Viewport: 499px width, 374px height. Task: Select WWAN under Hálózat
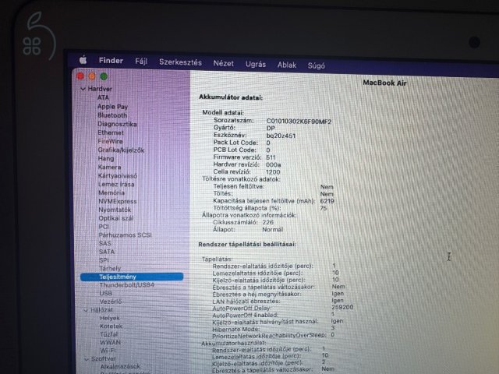[x=110, y=343]
